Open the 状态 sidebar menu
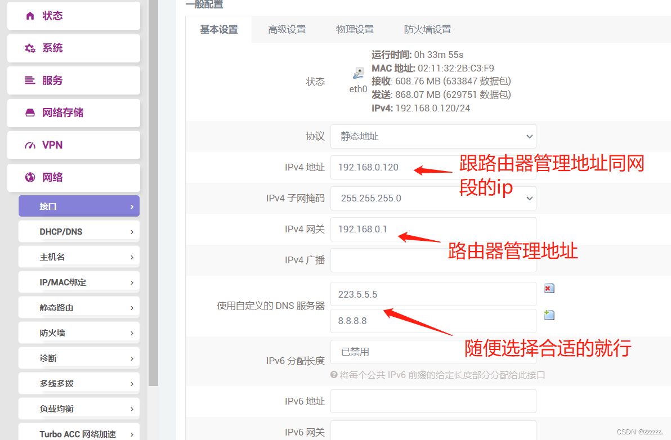 (x=74, y=16)
